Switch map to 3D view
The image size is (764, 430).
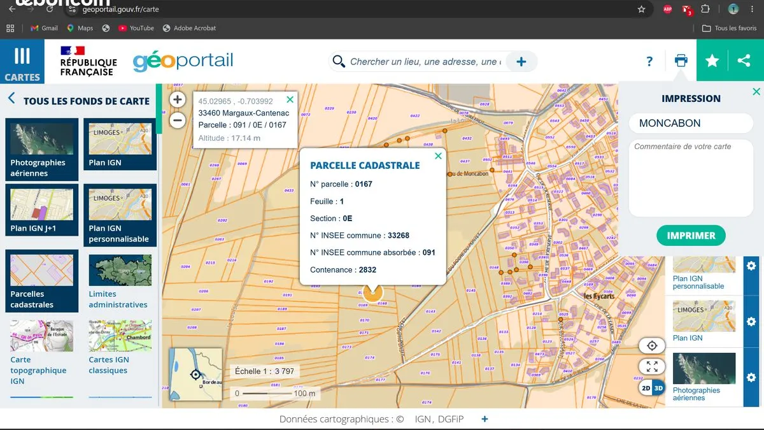tap(658, 388)
